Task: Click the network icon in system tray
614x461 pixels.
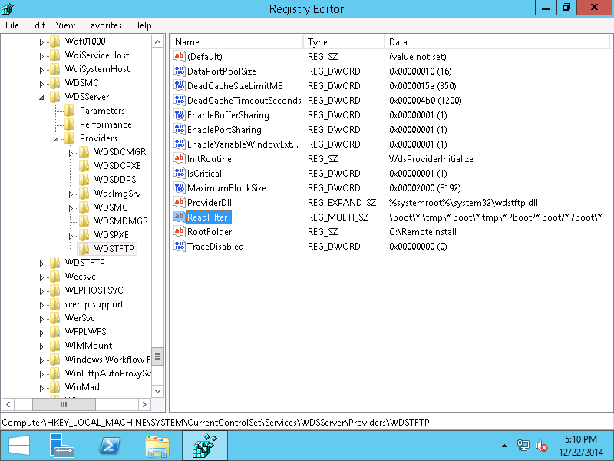Action: (x=523, y=446)
